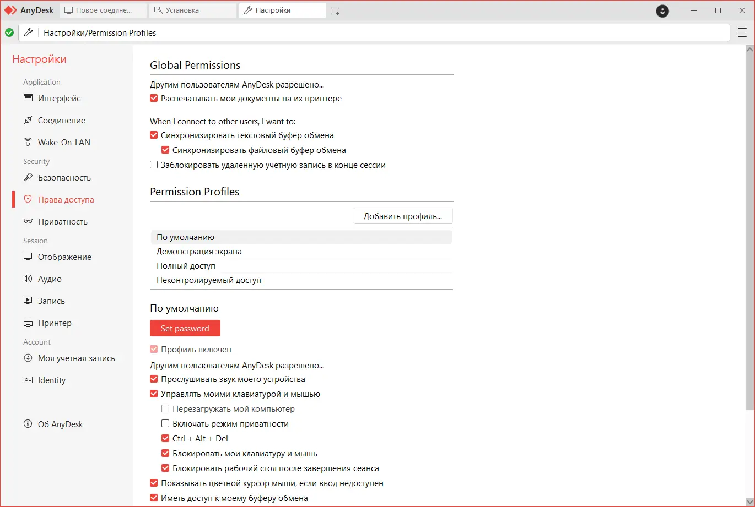Viewport: 755px width, 507px height.
Task: Select the Демонстрация экрана profile
Action: point(301,252)
